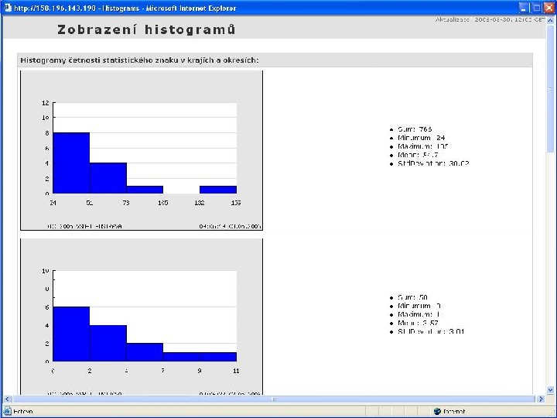Click the standard deviation line of first histogram
The width and height of the screenshot is (557, 418).
pos(433,163)
